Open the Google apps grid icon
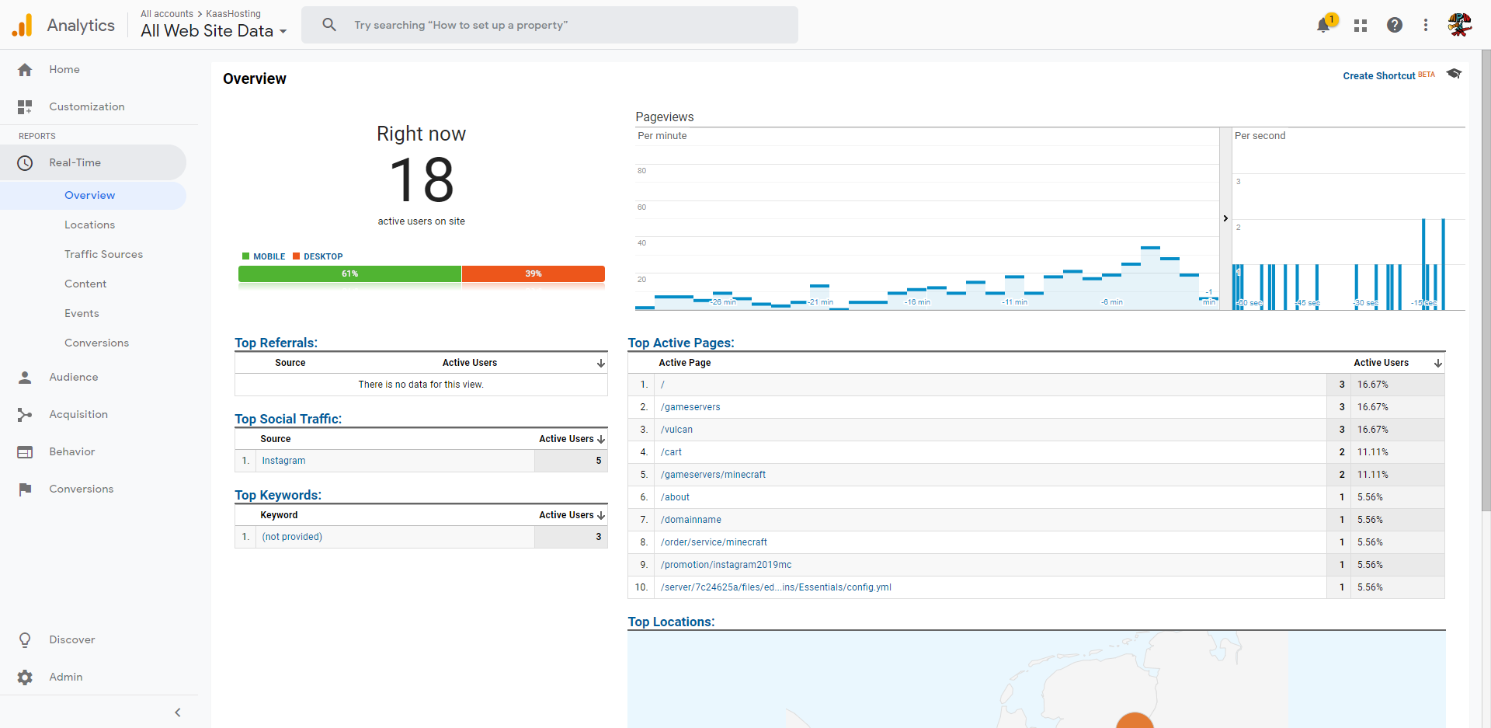This screenshot has height=728, width=1491. (1361, 26)
